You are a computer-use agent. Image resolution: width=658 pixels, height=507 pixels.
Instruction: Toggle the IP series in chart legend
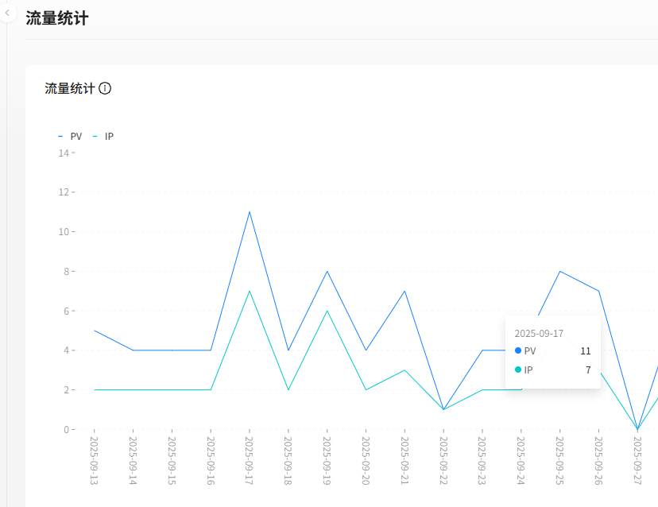[x=104, y=136]
